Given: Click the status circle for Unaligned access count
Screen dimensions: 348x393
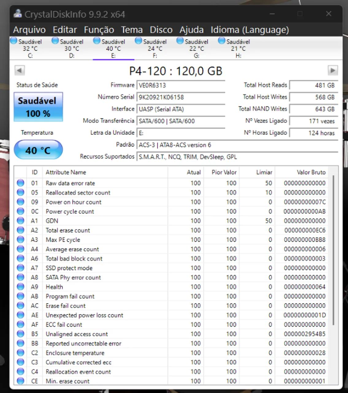Looking at the screenshot, I should (x=21, y=334).
